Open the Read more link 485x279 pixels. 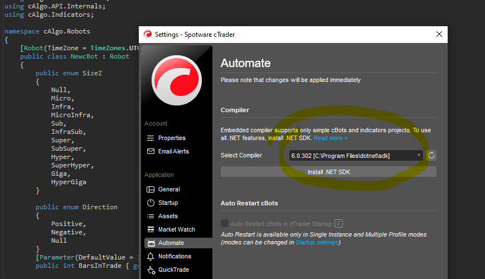[x=331, y=138]
